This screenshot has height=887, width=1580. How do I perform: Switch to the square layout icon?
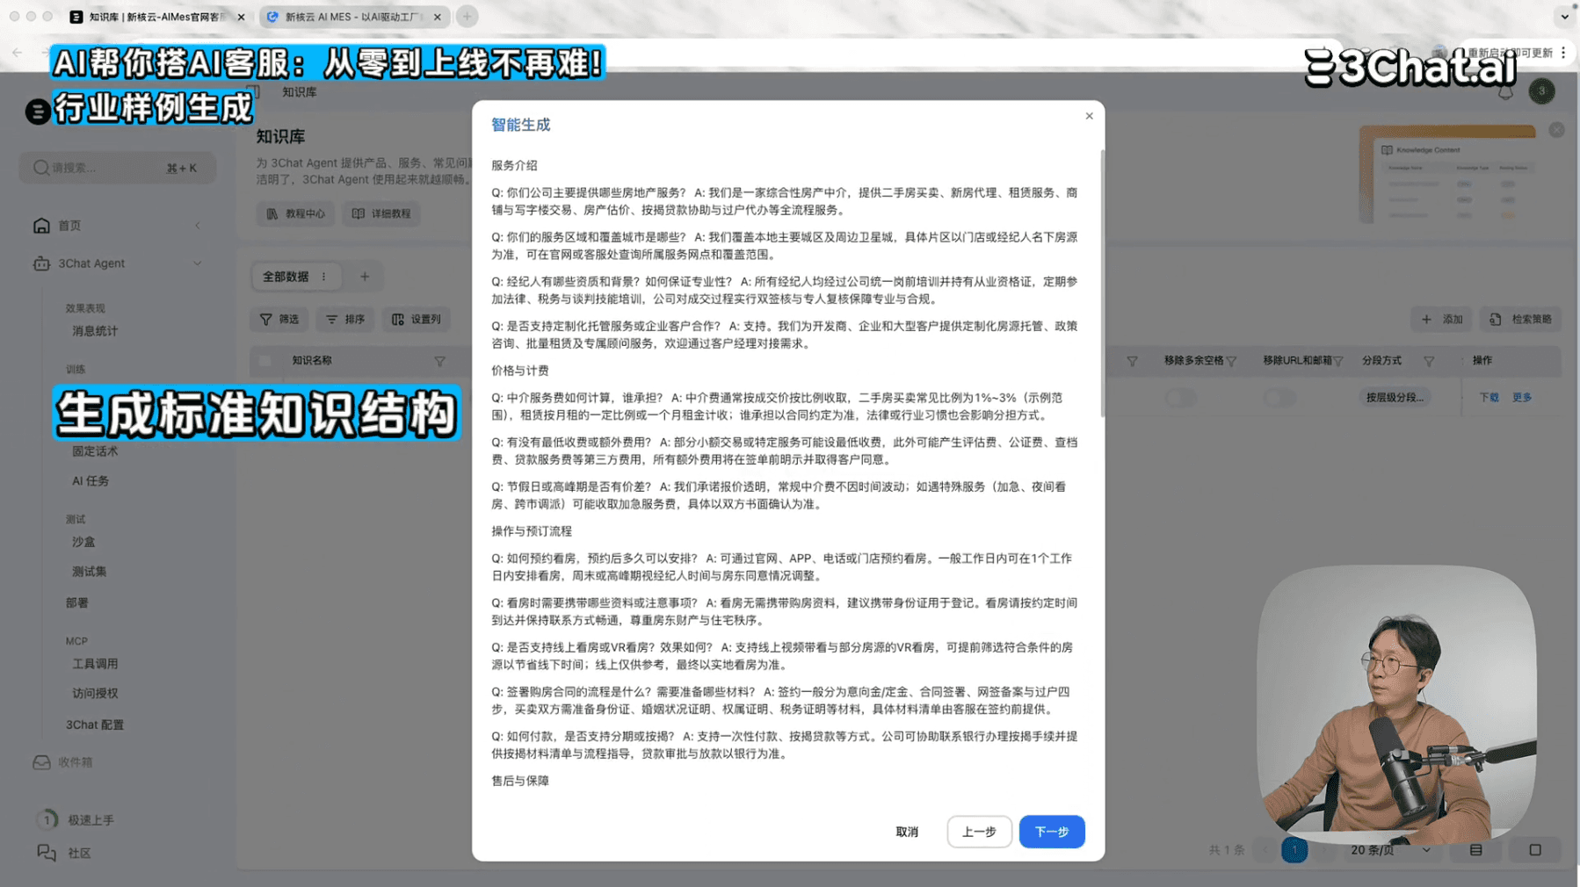click(x=1535, y=850)
